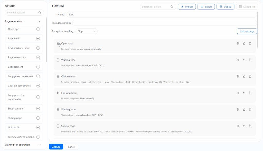This screenshot has height=151, width=263.
Task: Click the search icon in Actions keyword box
Action: 40,13
